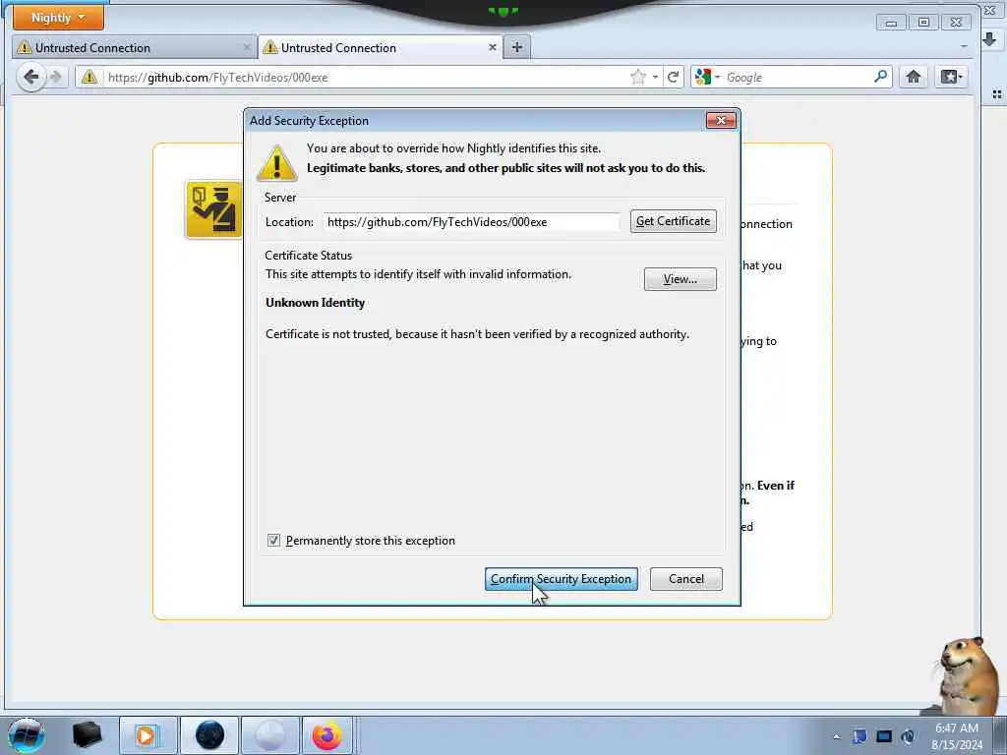This screenshot has width=1007, height=755.
Task: Click the Get Certificate button
Action: pos(673,221)
